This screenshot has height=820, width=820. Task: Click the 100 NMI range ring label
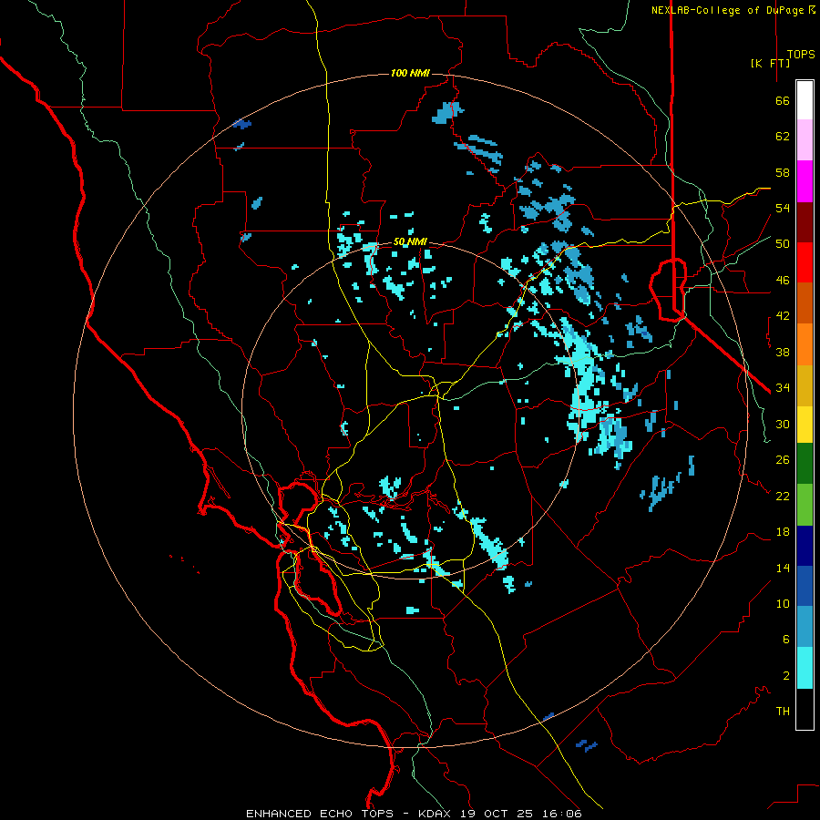[x=410, y=73]
